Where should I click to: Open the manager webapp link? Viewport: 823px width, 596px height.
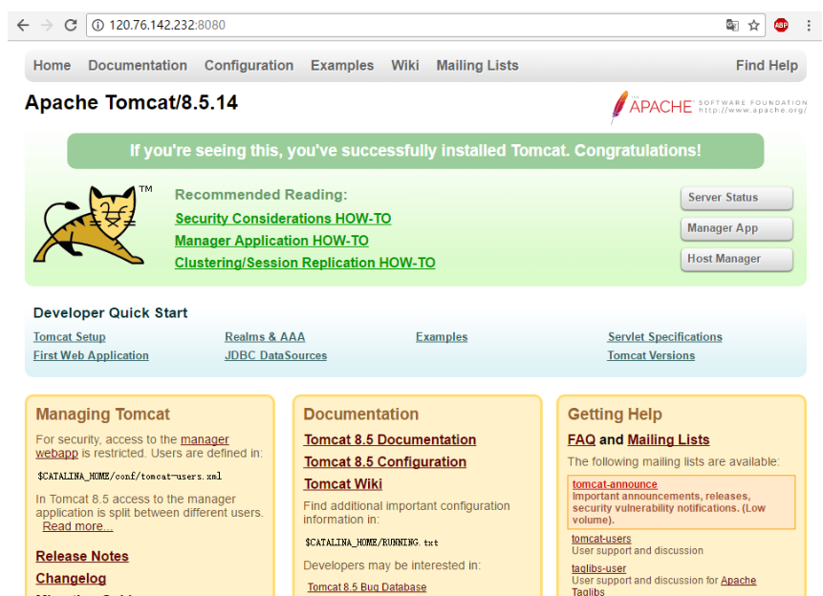click(x=205, y=439)
